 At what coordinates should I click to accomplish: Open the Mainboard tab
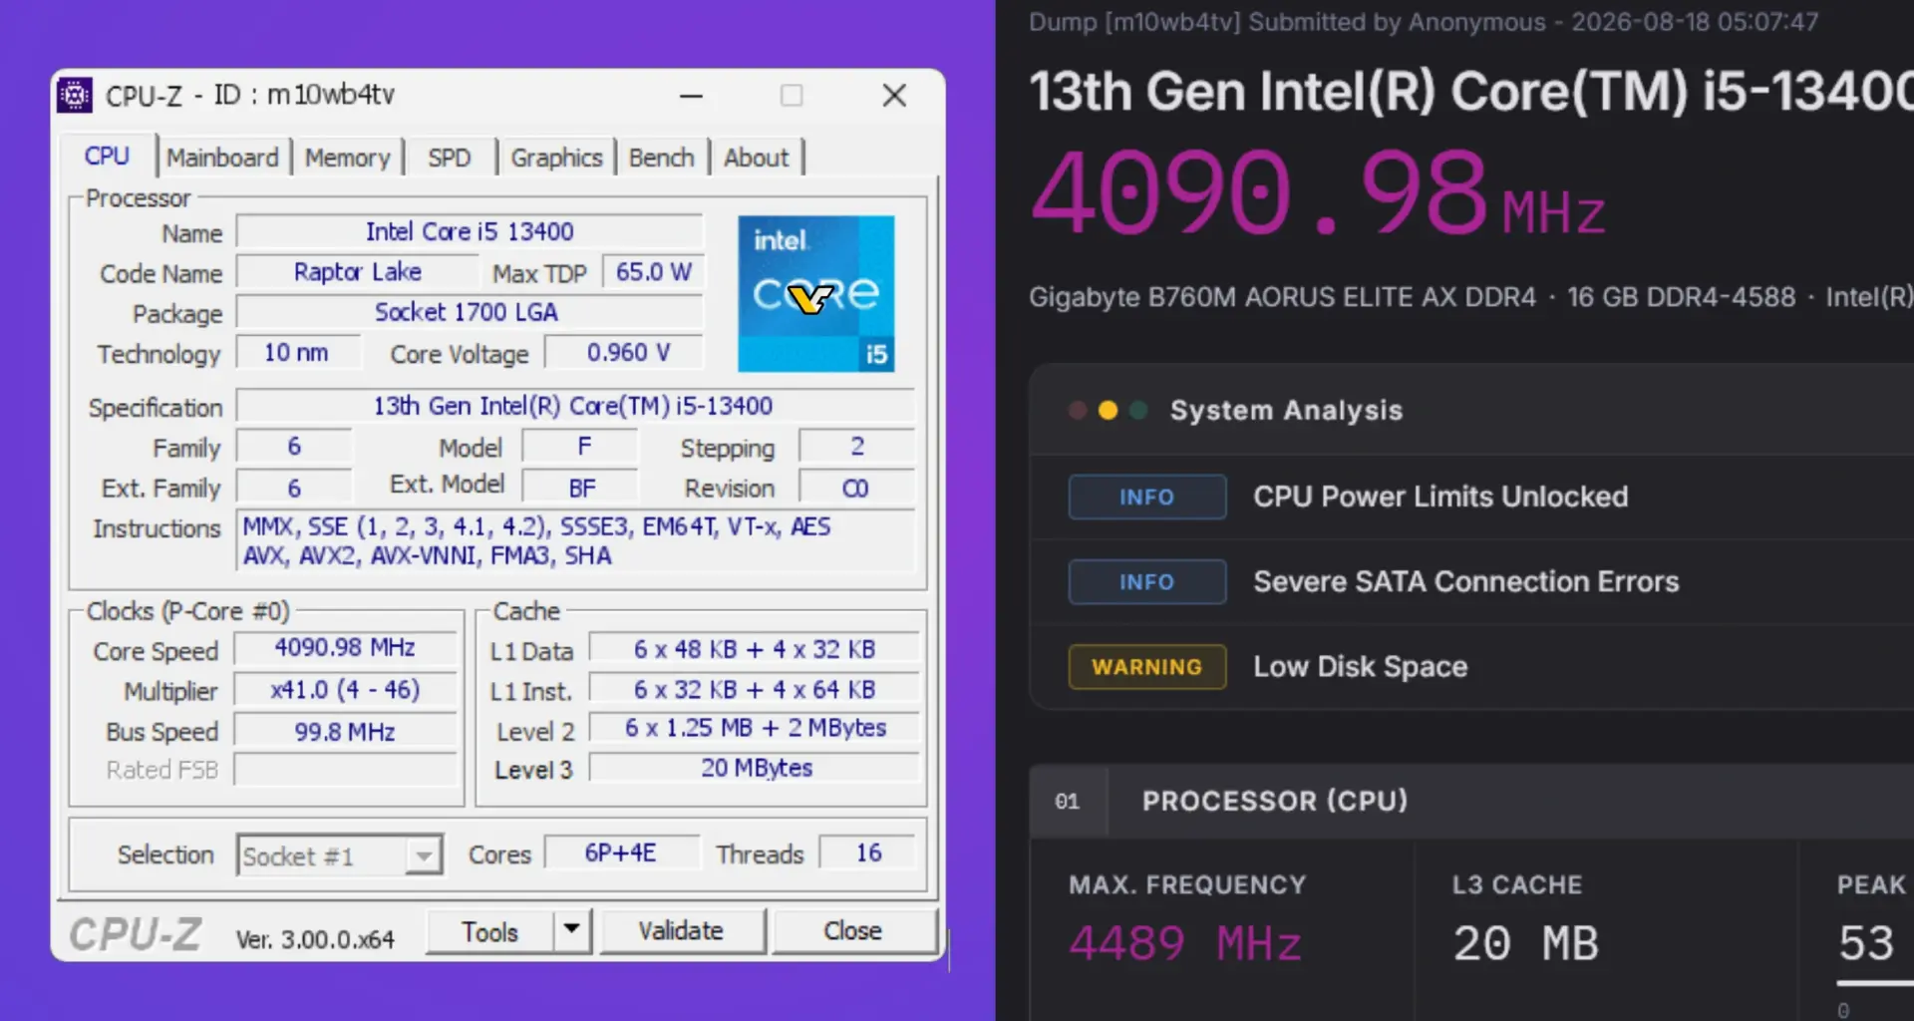pos(222,158)
